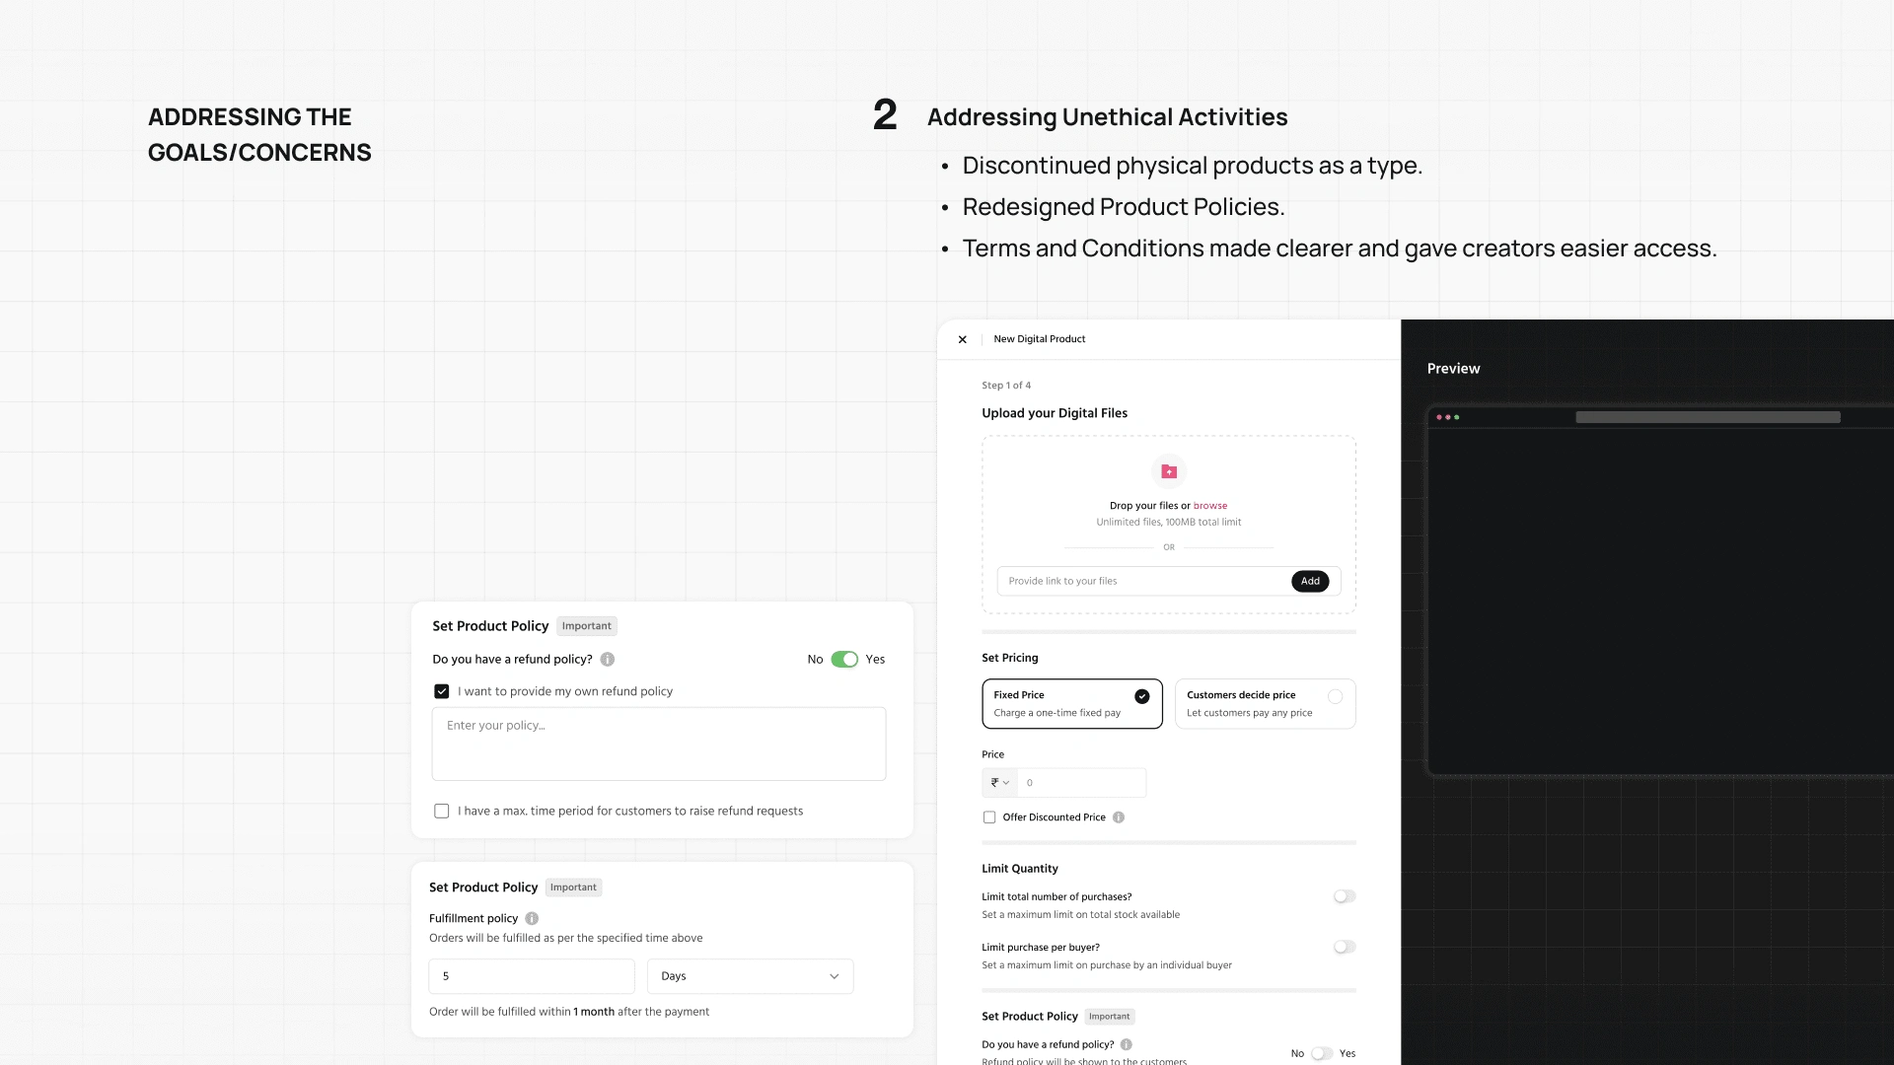Close the New Digital Product dialog

(x=962, y=339)
